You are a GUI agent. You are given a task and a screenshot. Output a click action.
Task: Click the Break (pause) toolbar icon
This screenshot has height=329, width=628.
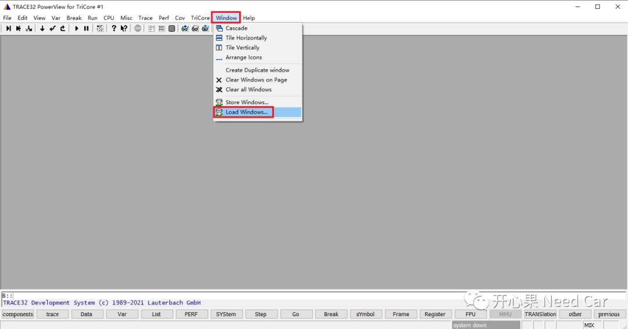pyautogui.click(x=86, y=29)
